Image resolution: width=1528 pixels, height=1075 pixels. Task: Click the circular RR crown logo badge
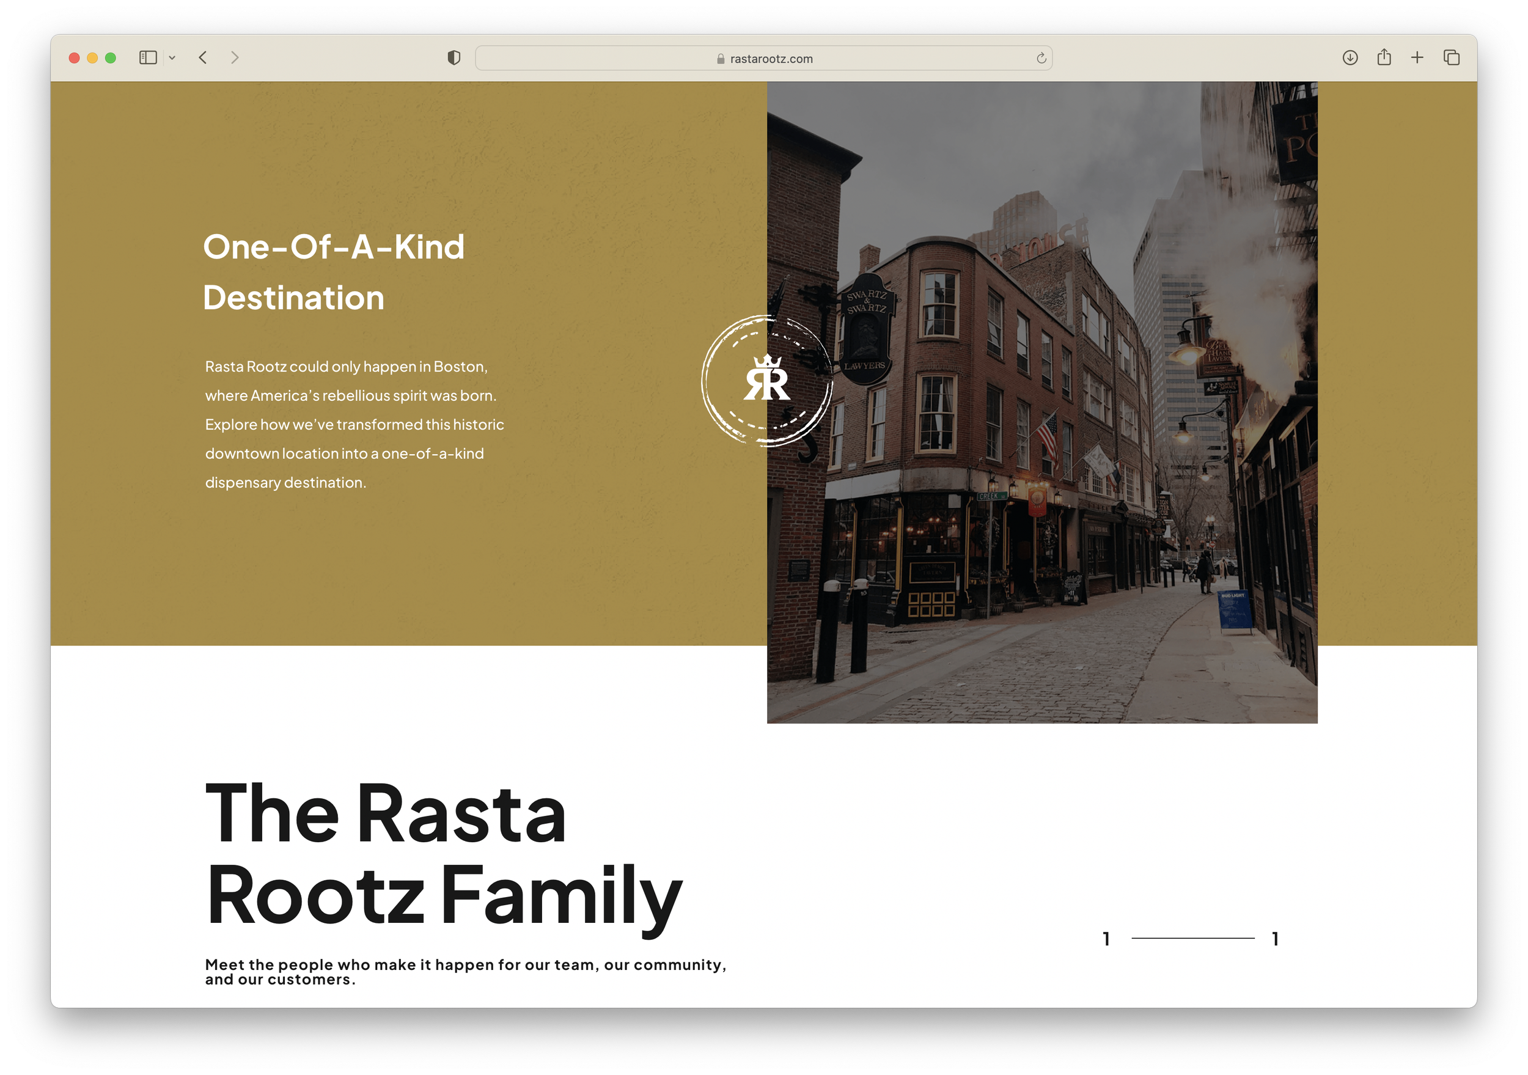coord(766,381)
